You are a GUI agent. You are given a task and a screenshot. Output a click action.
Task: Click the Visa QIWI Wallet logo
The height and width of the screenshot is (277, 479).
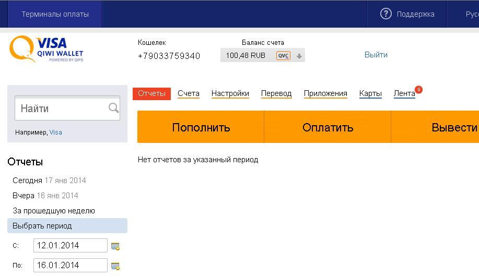[x=46, y=49]
